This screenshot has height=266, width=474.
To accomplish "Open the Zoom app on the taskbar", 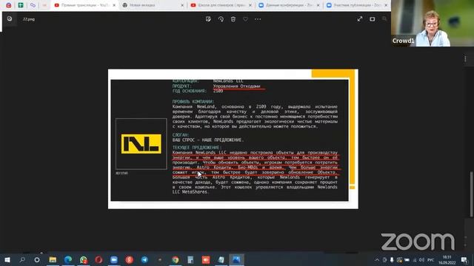I will [114, 259].
